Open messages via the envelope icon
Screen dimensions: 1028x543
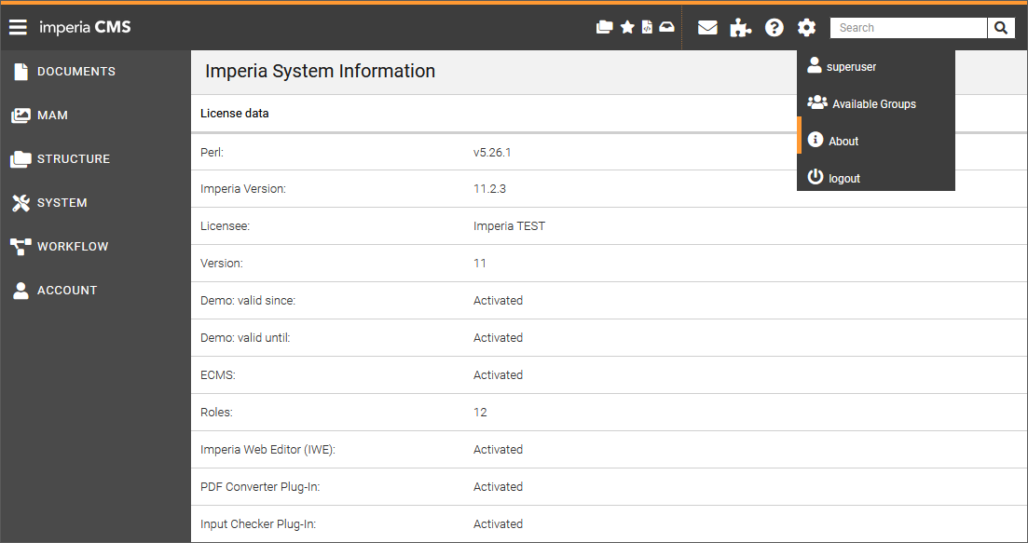point(707,28)
